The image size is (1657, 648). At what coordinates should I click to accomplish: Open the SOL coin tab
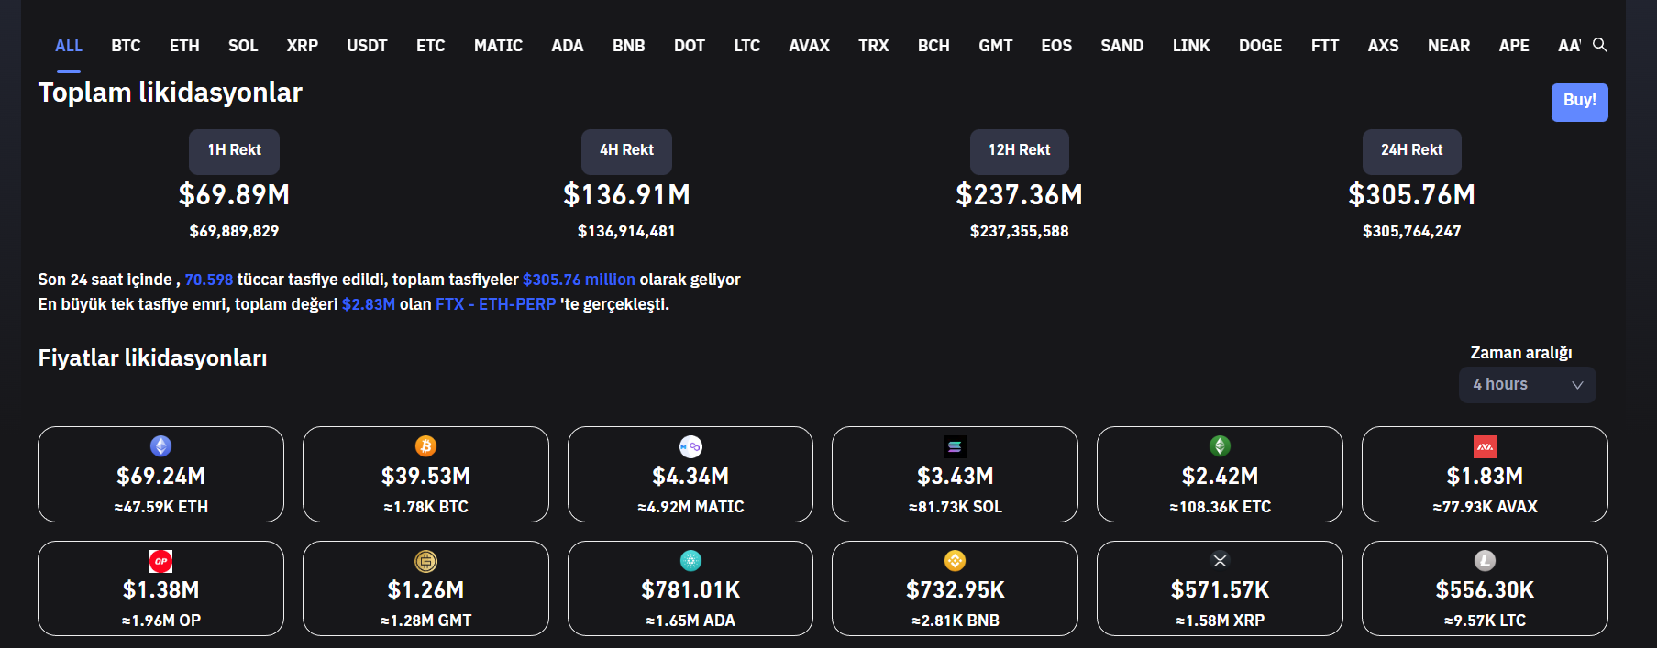click(243, 46)
